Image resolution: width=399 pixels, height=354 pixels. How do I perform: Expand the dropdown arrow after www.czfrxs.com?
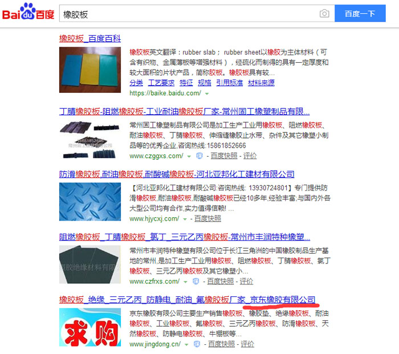click(185, 282)
